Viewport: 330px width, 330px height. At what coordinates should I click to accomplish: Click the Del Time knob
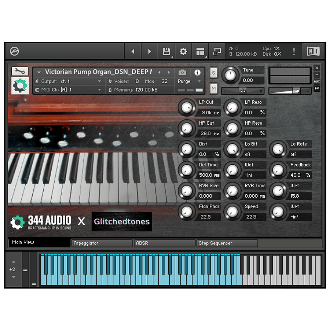(187, 170)
